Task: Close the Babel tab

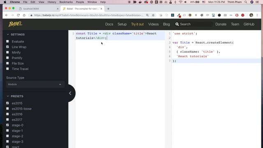Action: pyautogui.click(x=102, y=9)
